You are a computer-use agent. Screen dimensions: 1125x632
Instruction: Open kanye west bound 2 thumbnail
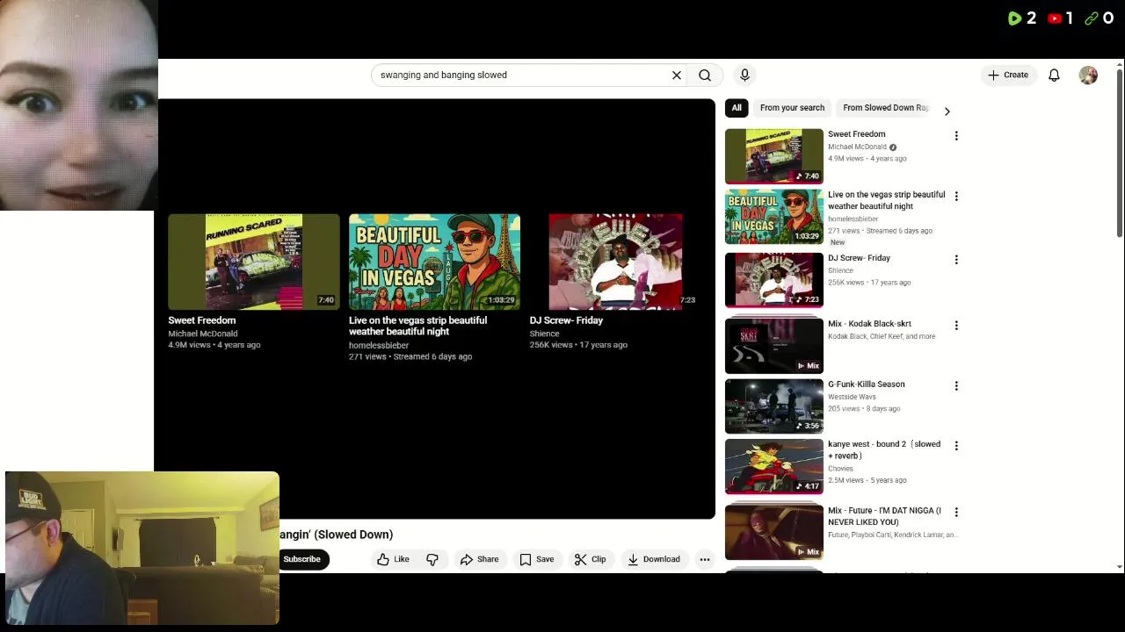click(x=774, y=466)
